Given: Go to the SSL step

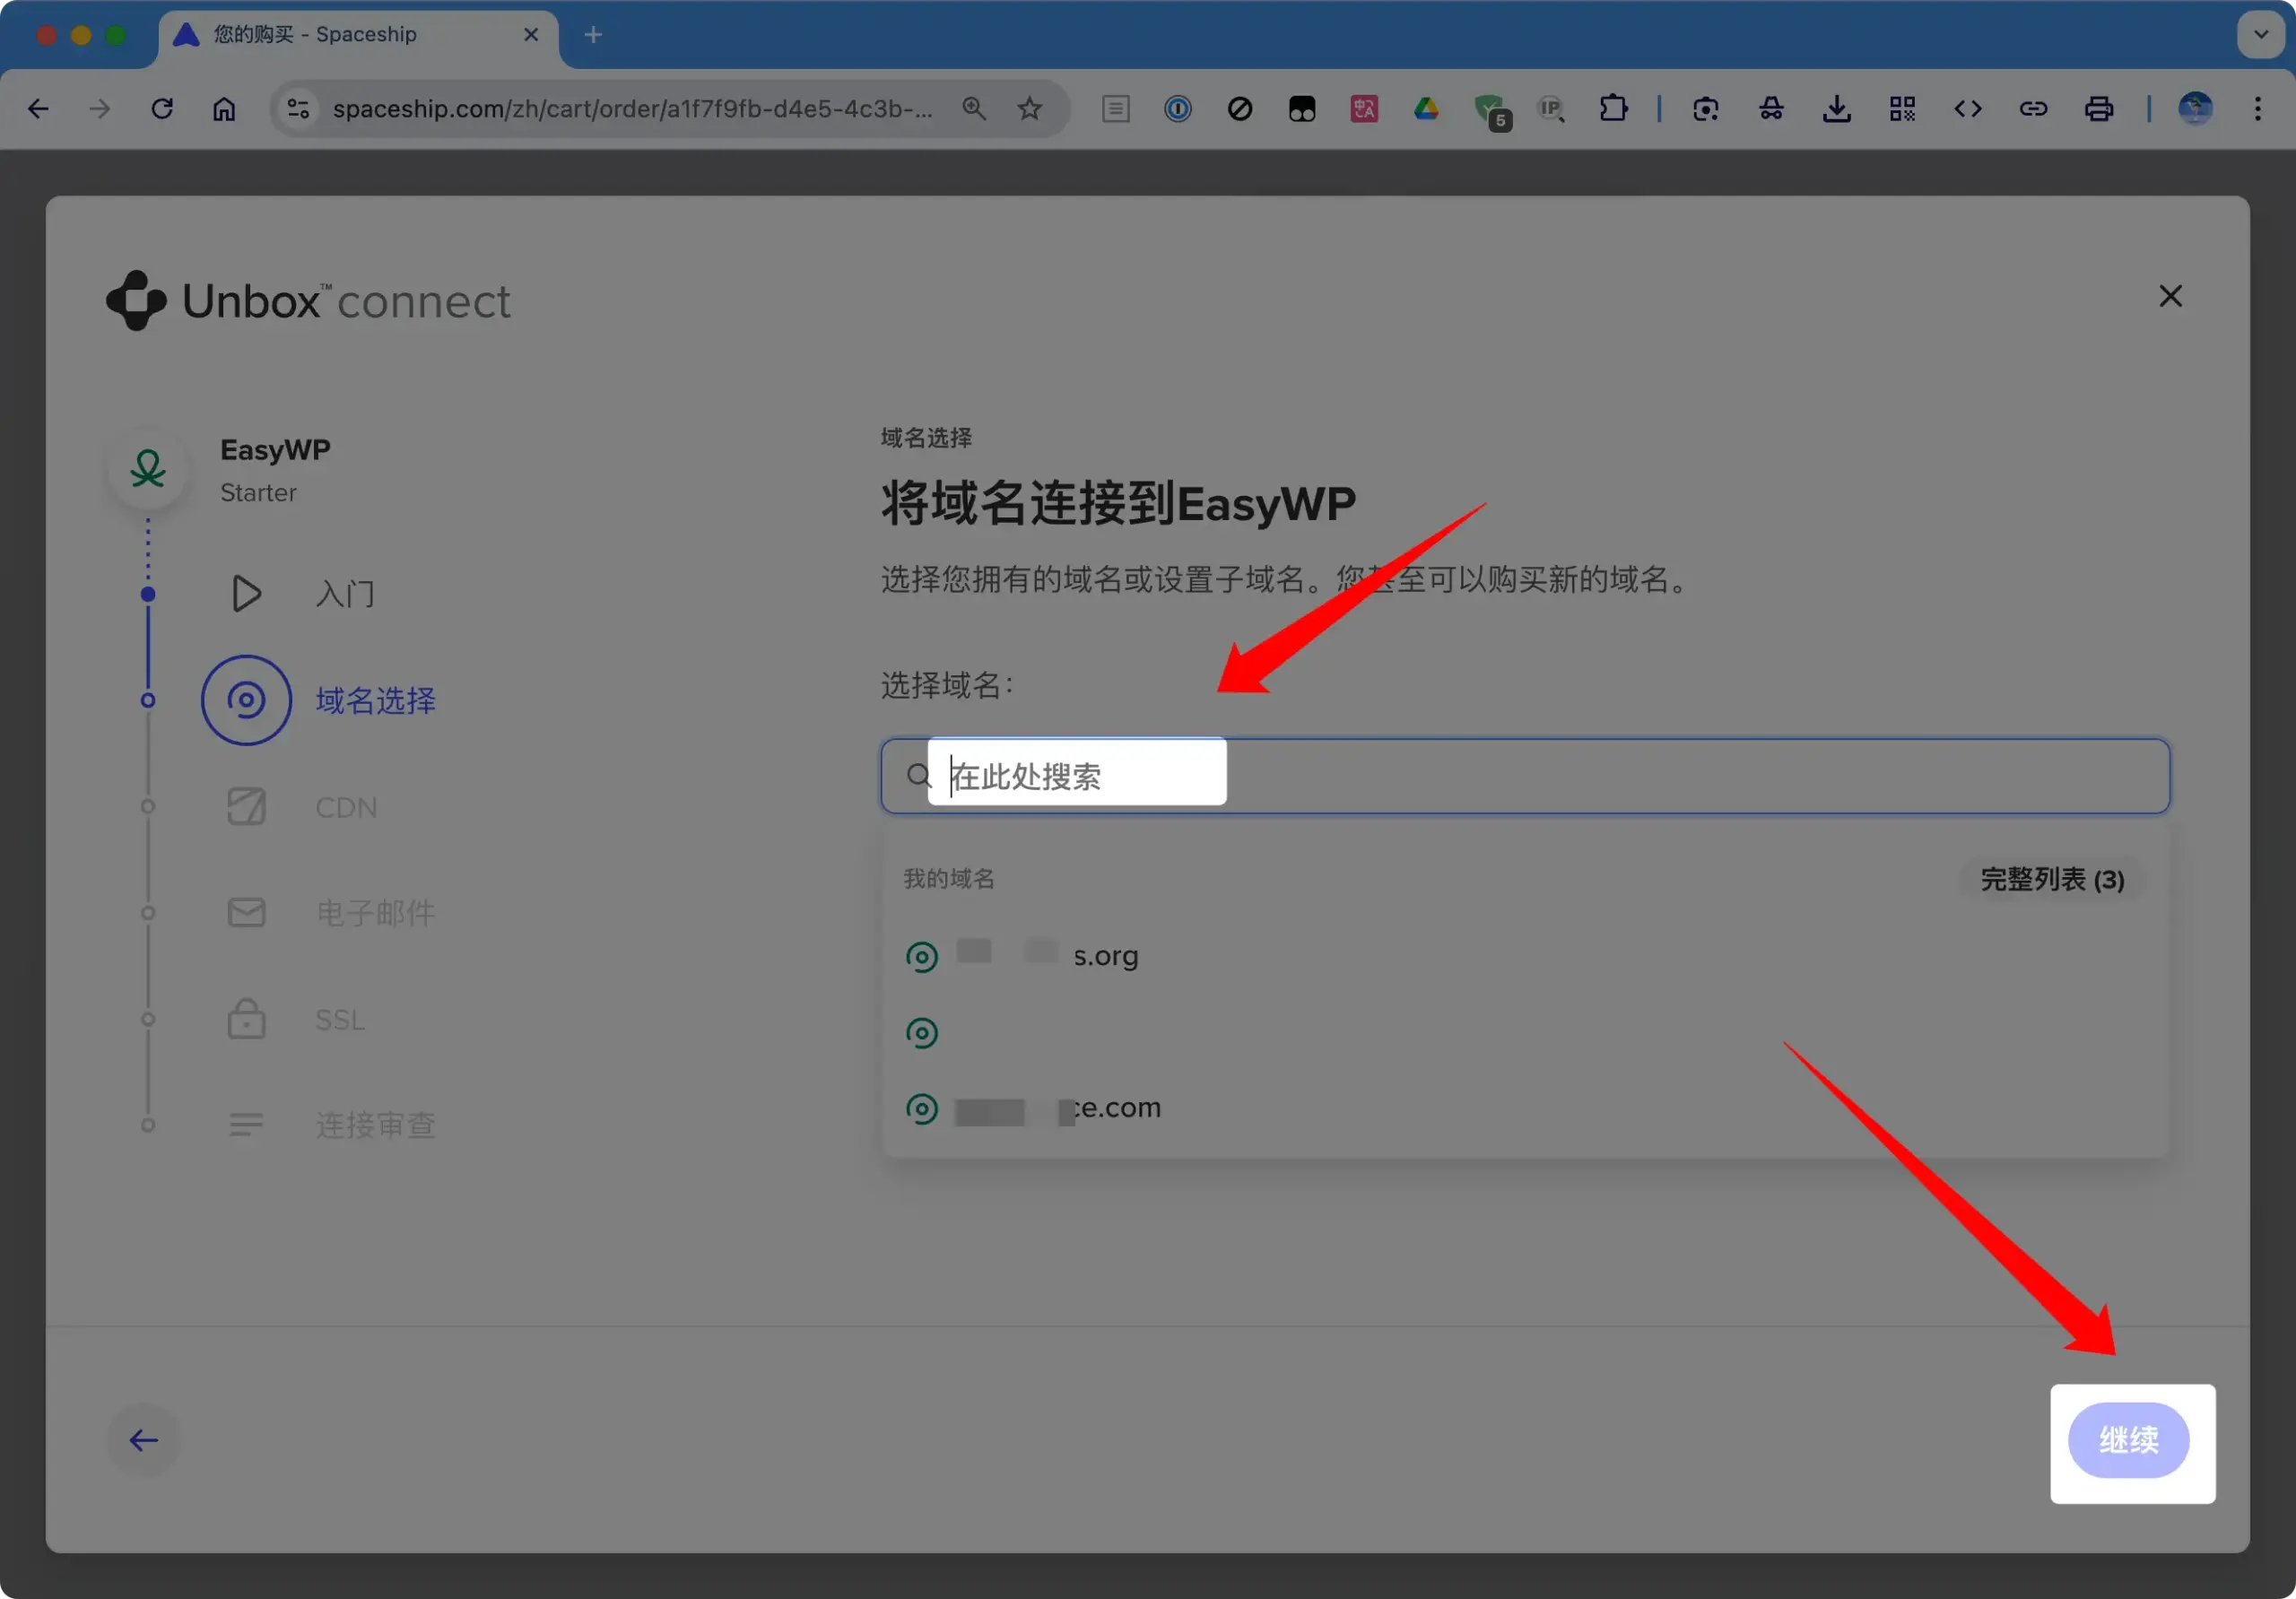Looking at the screenshot, I should (x=295, y=1020).
